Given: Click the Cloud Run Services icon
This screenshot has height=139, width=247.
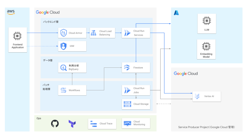Looking at the screenshot, I should pyautogui.click(x=127, y=33).
